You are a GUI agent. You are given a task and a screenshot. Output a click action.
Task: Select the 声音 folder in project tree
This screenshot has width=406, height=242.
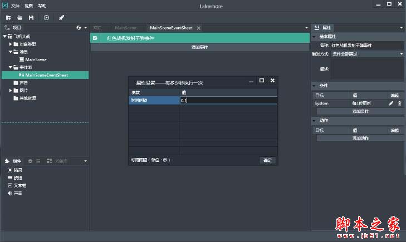(23, 83)
